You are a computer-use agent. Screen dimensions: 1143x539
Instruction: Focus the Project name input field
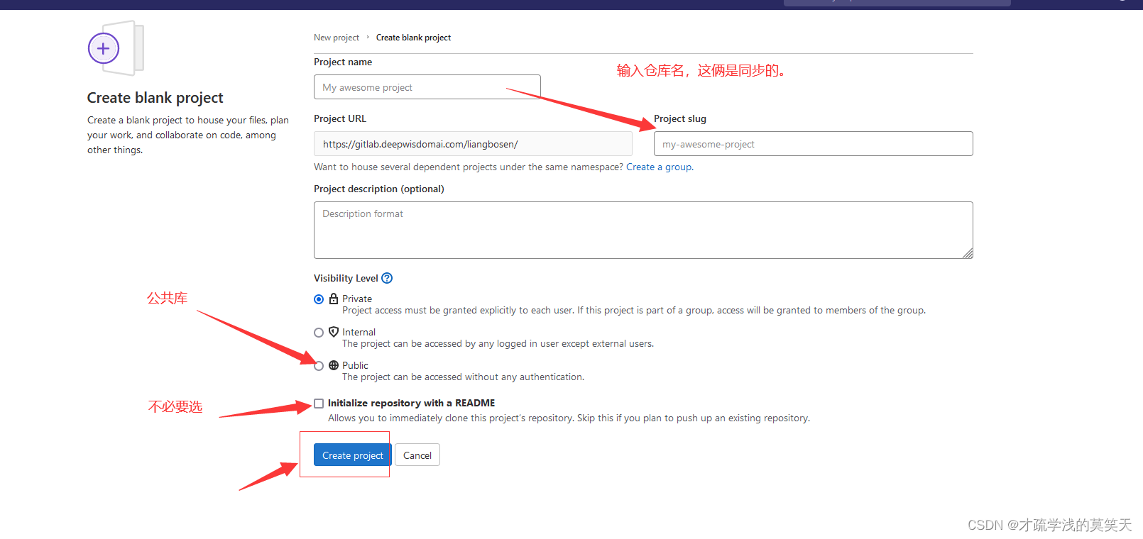pyautogui.click(x=427, y=87)
